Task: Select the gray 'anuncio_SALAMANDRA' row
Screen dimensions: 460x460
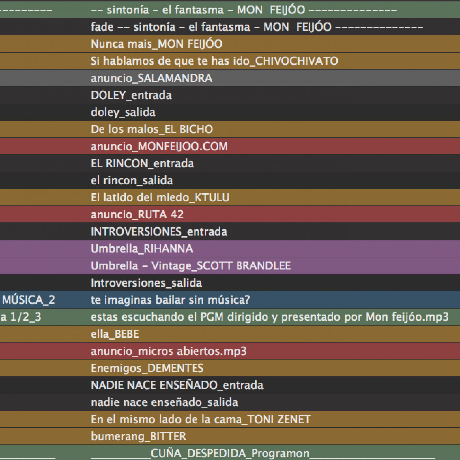Action: 151,78
